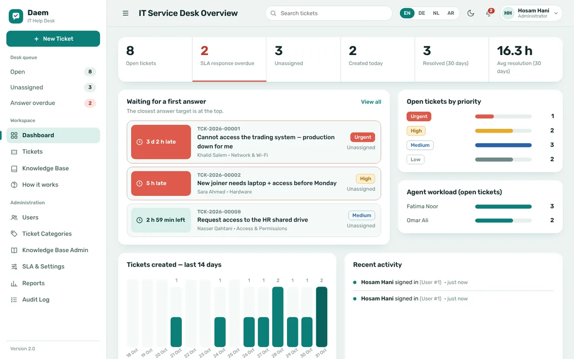This screenshot has width=574, height=359.
Task: Create a New Ticket
Action: pos(53,39)
